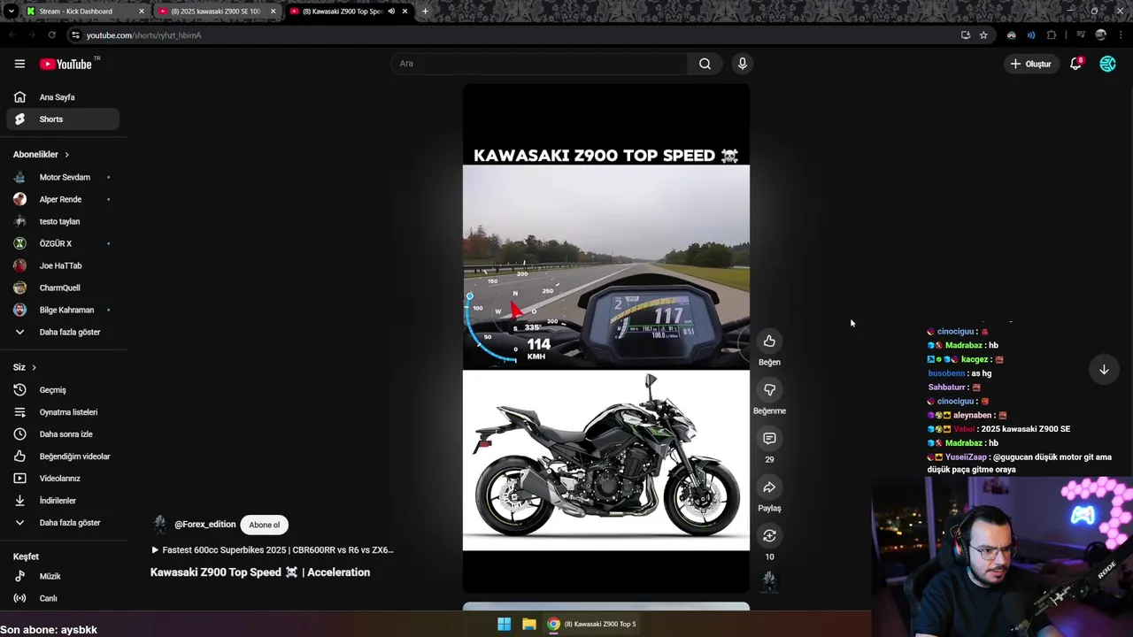Open Bilge Kahraman channel
This screenshot has height=637, width=1133.
(63, 310)
